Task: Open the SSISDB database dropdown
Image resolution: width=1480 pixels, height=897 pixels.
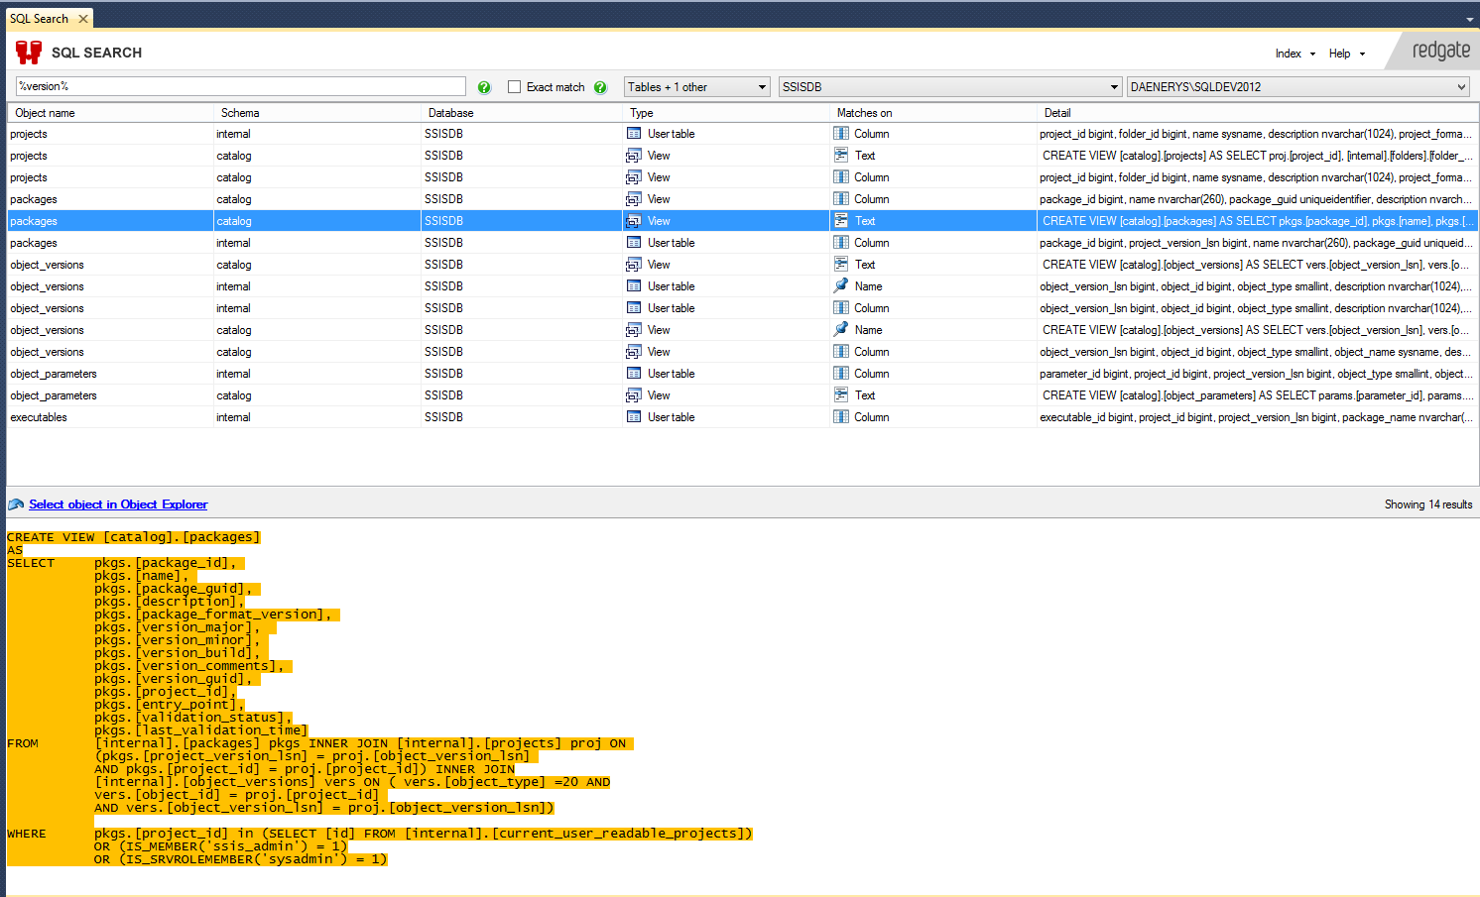Action: coord(950,87)
